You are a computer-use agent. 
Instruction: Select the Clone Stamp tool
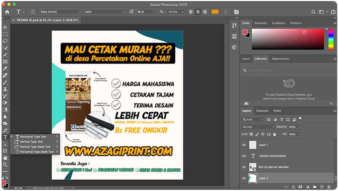coord(5,89)
